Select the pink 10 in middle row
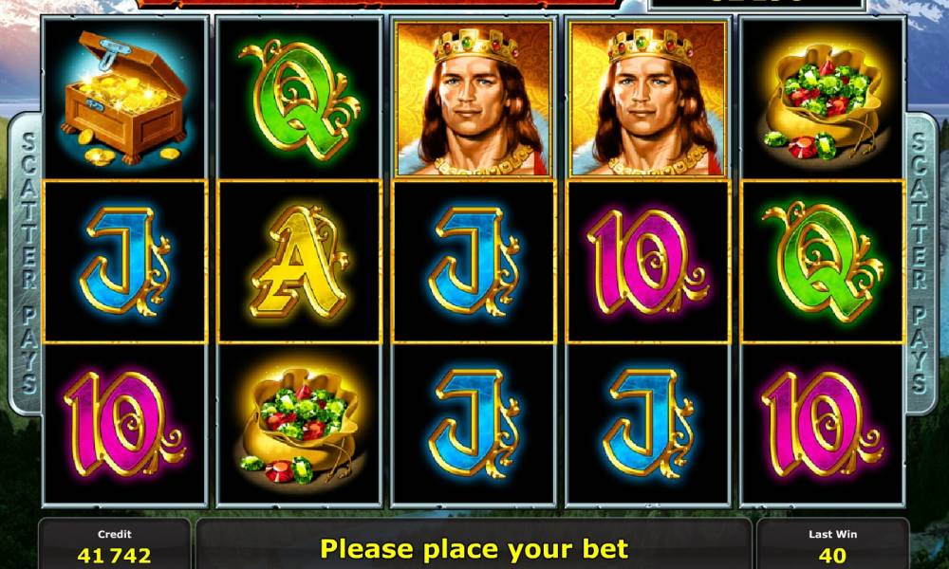This screenshot has height=569, width=949. click(647, 261)
